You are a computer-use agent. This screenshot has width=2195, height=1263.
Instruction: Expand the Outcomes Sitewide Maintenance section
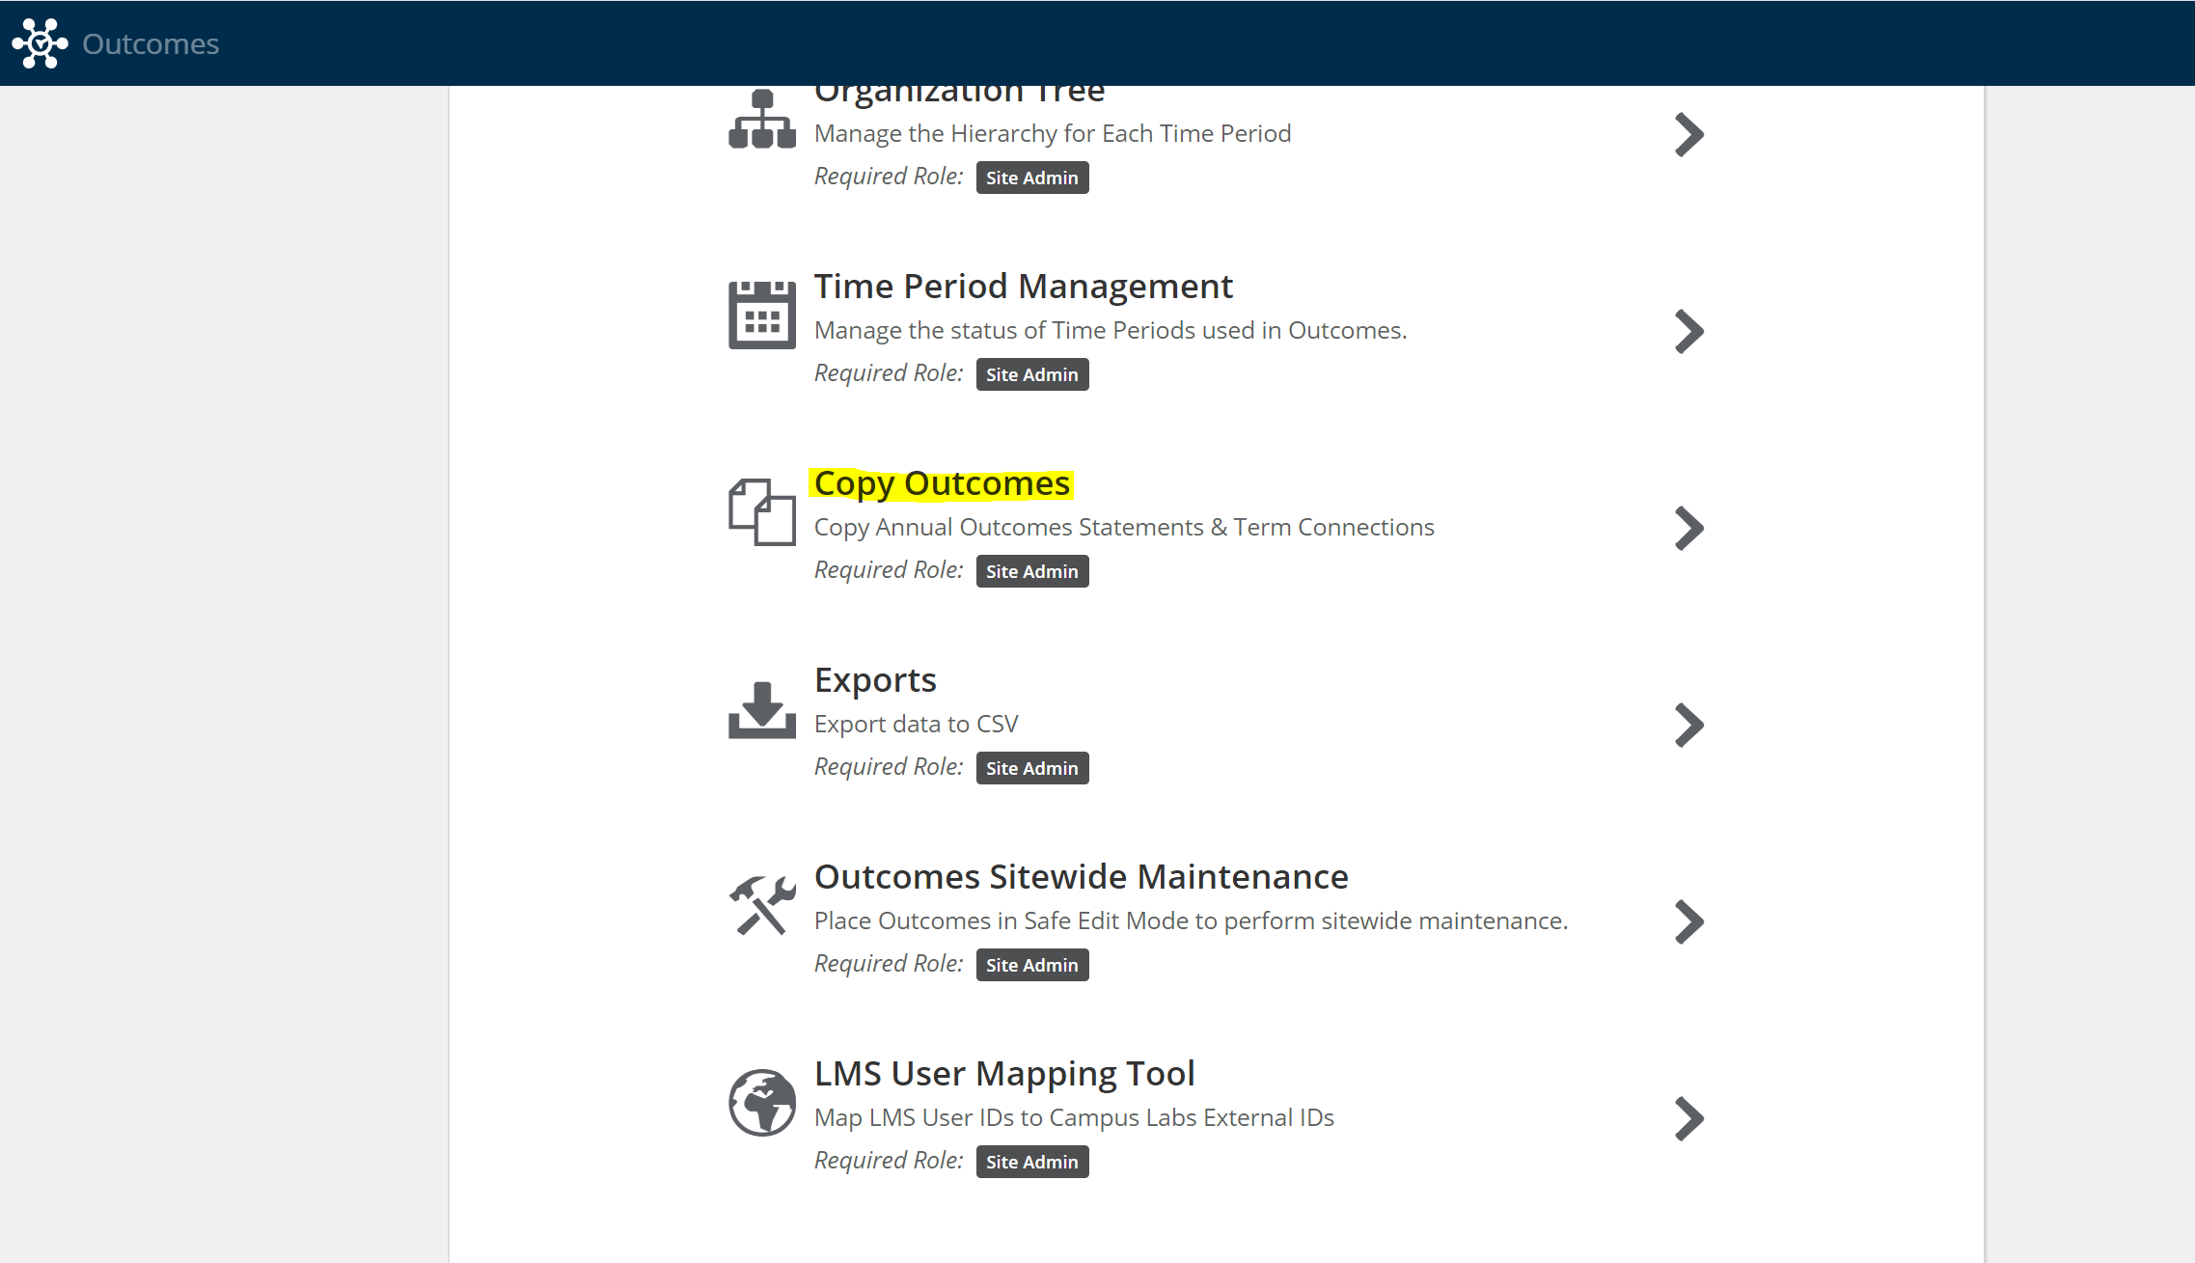pyautogui.click(x=1687, y=920)
